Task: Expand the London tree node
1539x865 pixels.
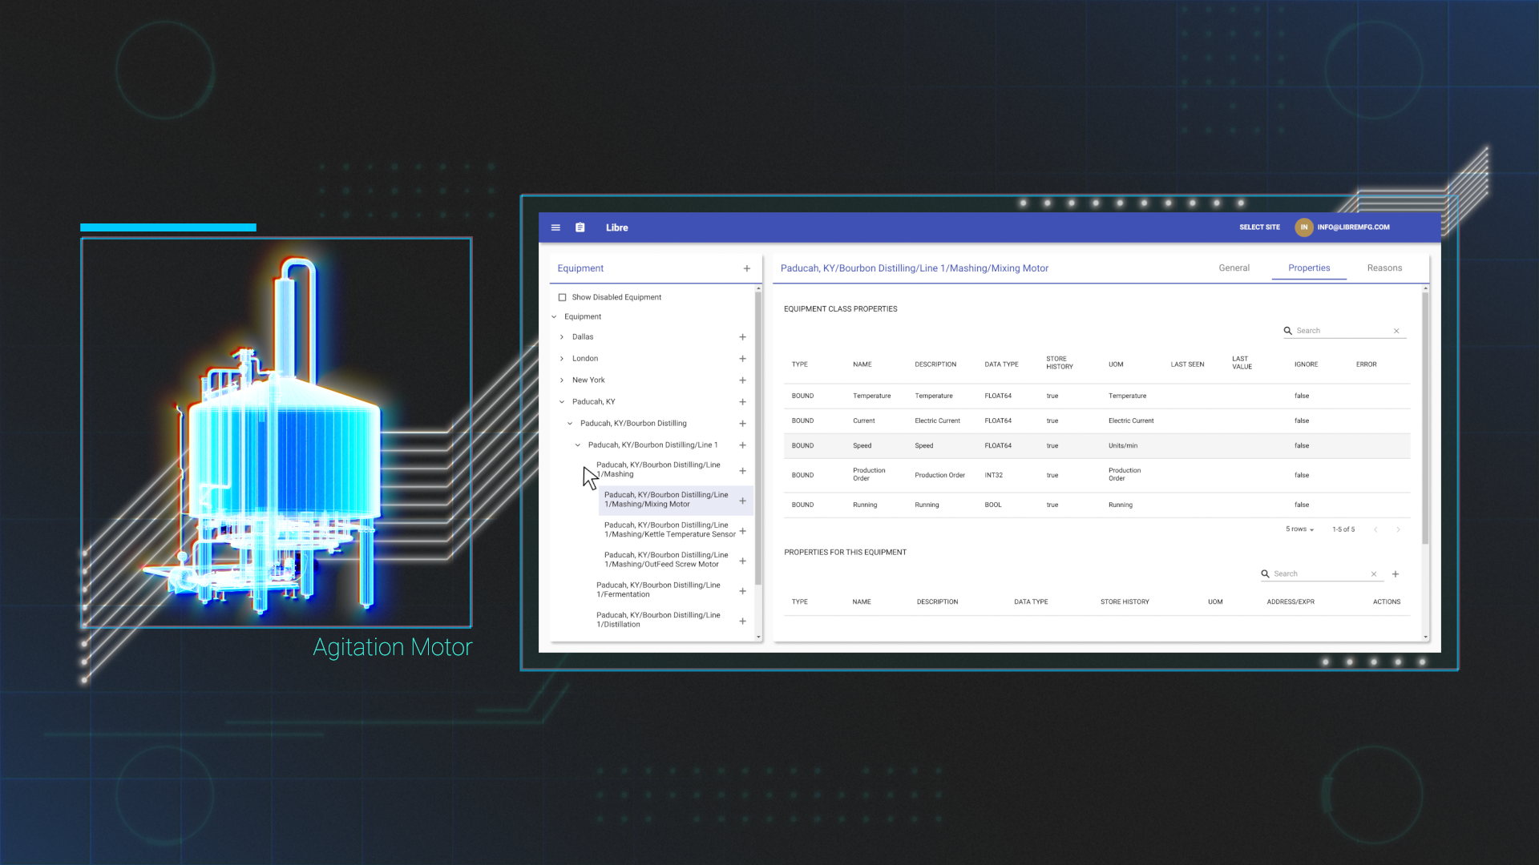Action: click(x=562, y=359)
